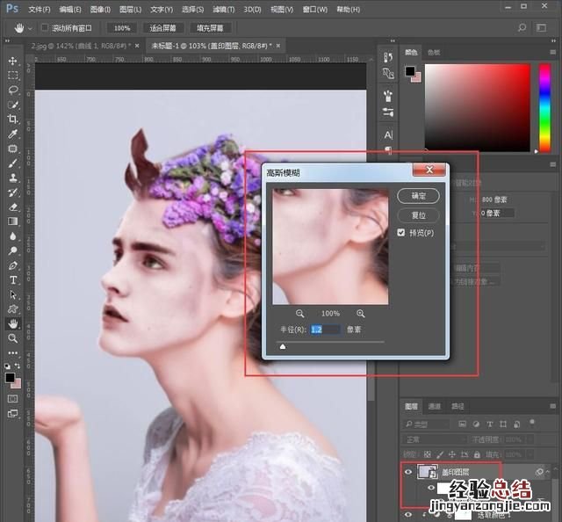The image size is (562, 522).
Task: Select the Crop tool
Action: coord(13,120)
